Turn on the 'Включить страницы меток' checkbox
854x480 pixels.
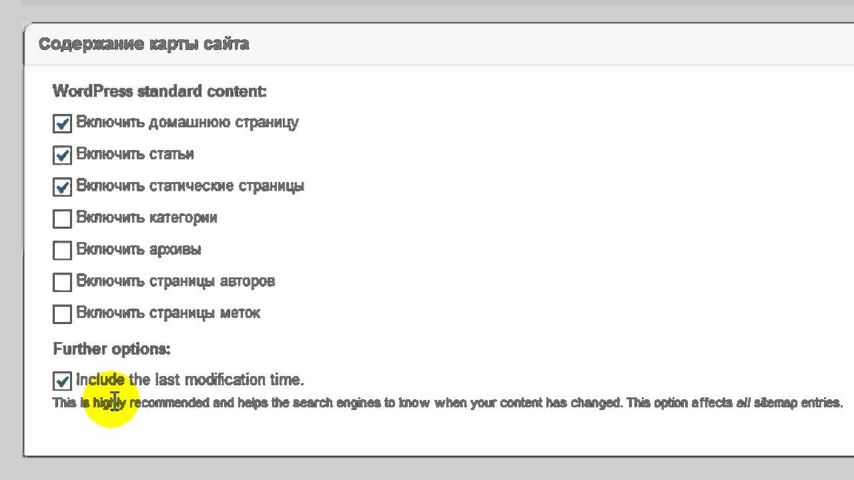point(62,314)
